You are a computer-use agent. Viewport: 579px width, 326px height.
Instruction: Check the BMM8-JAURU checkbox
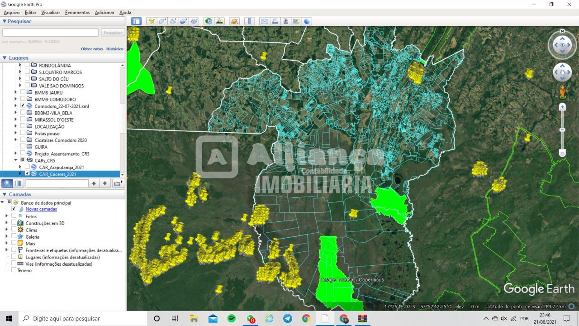point(23,92)
